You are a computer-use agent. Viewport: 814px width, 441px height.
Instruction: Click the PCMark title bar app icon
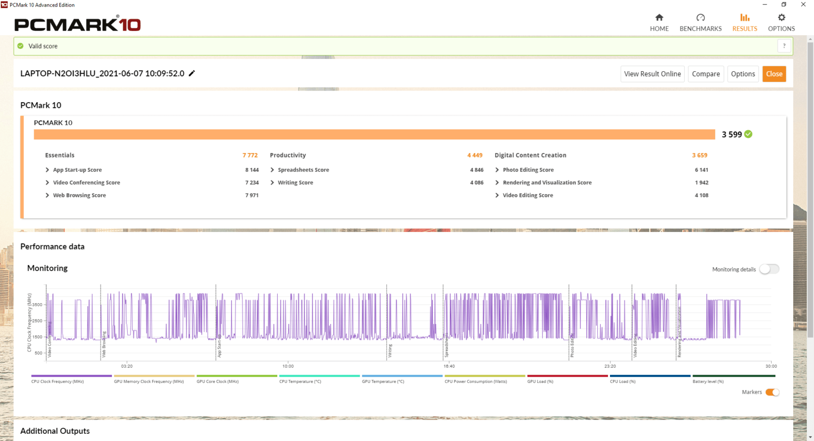click(5, 5)
